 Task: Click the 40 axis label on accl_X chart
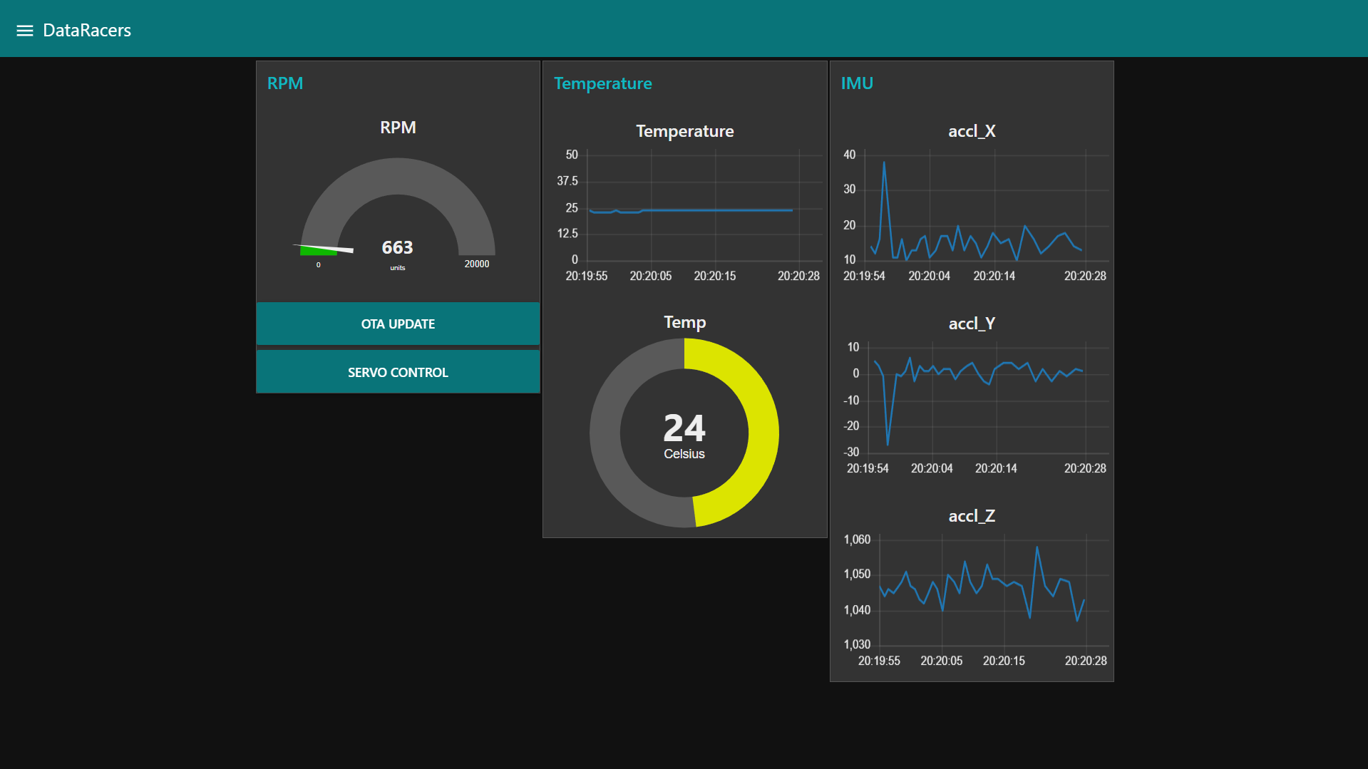point(849,155)
